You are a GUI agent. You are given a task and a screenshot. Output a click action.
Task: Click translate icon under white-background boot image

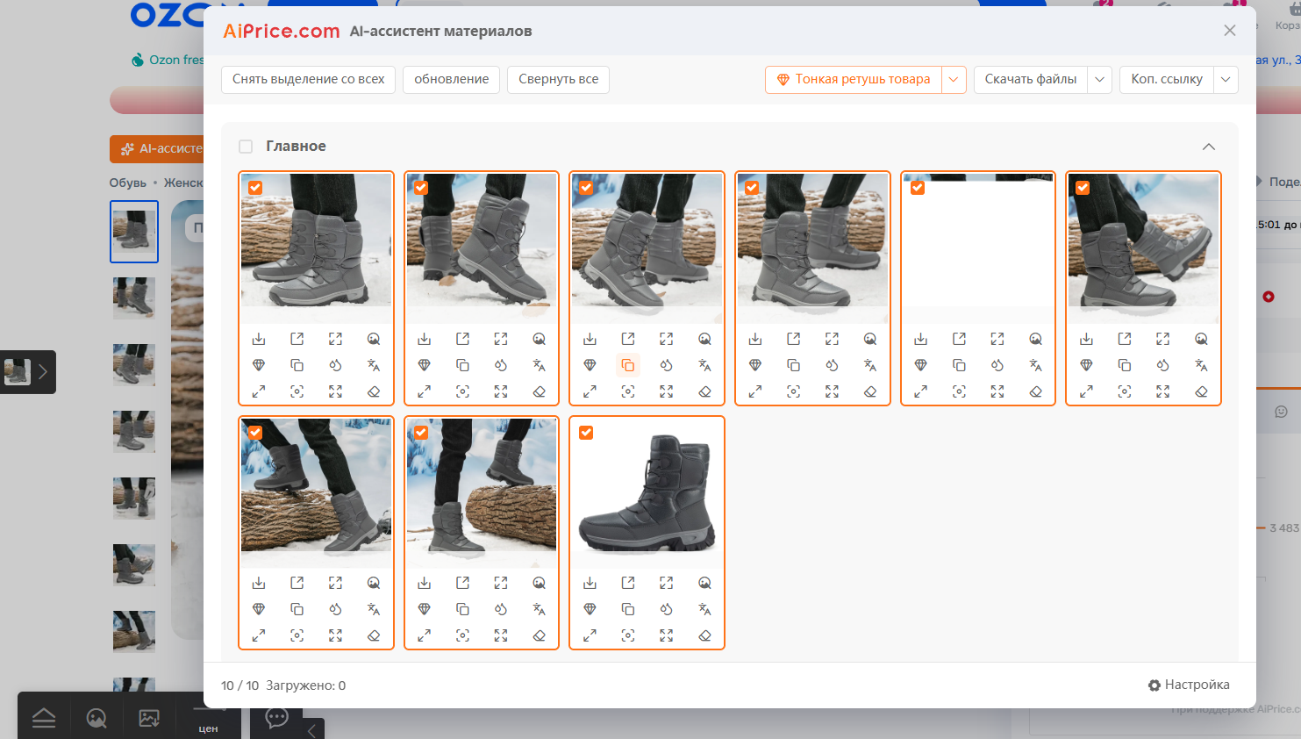[x=704, y=609]
